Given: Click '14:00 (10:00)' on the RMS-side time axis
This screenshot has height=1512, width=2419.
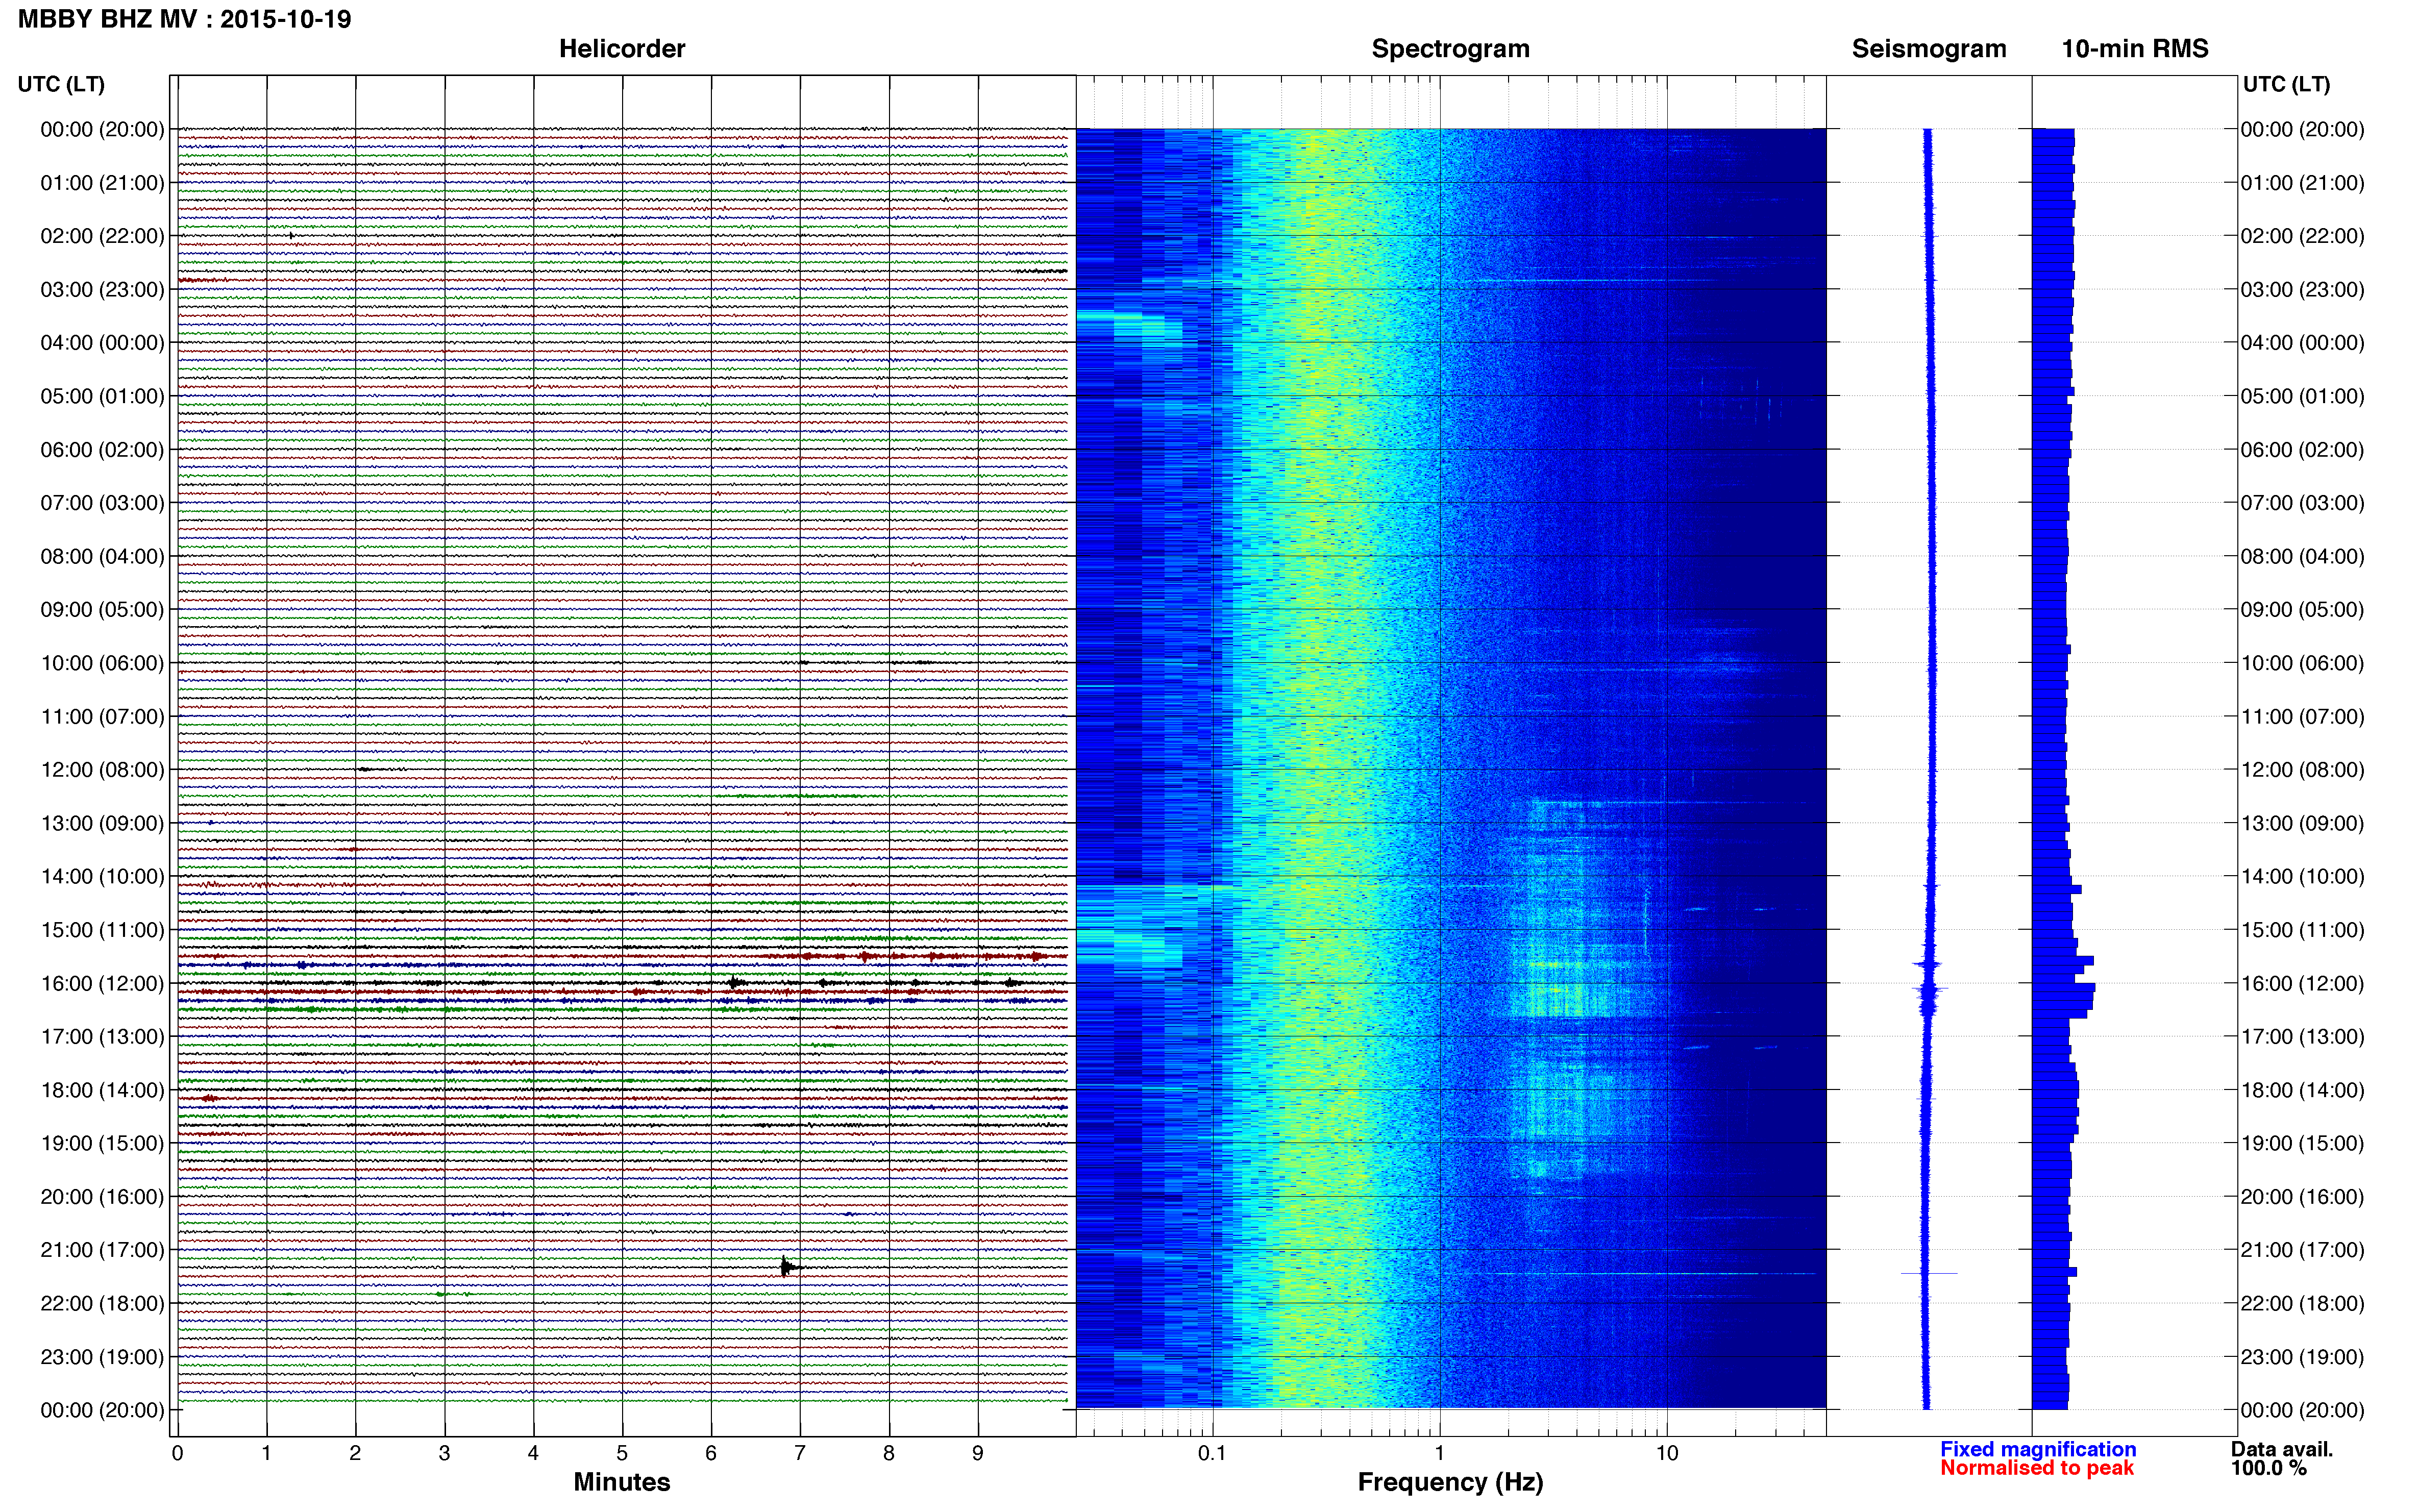Looking at the screenshot, I should [2302, 877].
